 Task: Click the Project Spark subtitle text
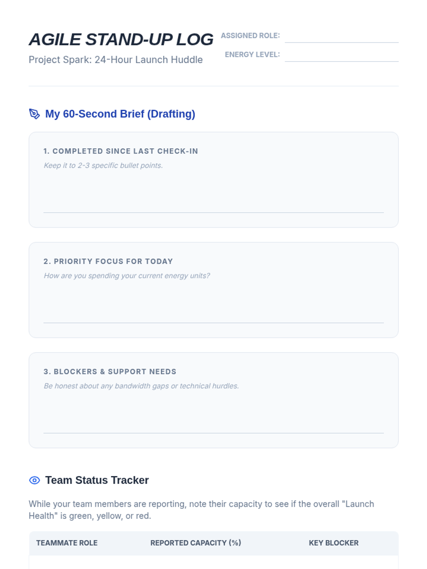[116, 60]
